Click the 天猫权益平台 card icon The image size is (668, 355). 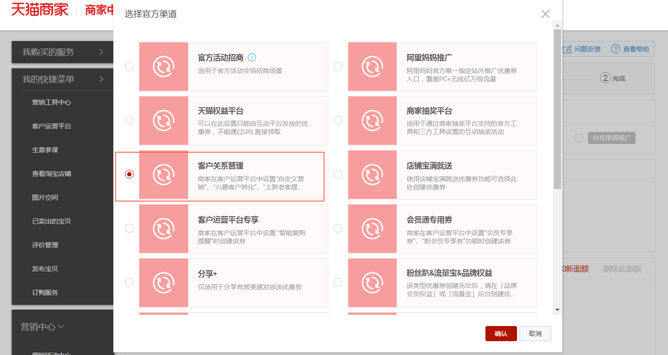tap(164, 121)
